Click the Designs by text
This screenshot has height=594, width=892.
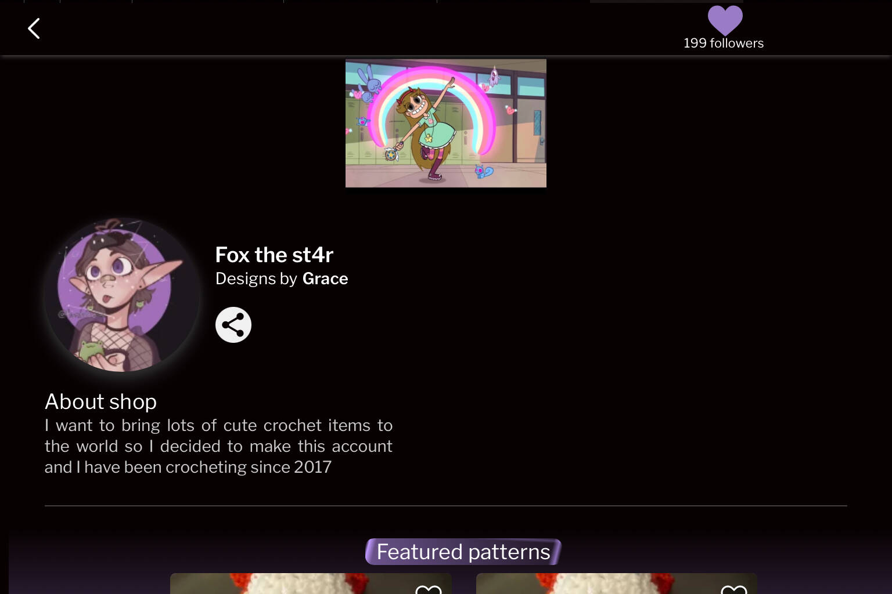coord(256,279)
